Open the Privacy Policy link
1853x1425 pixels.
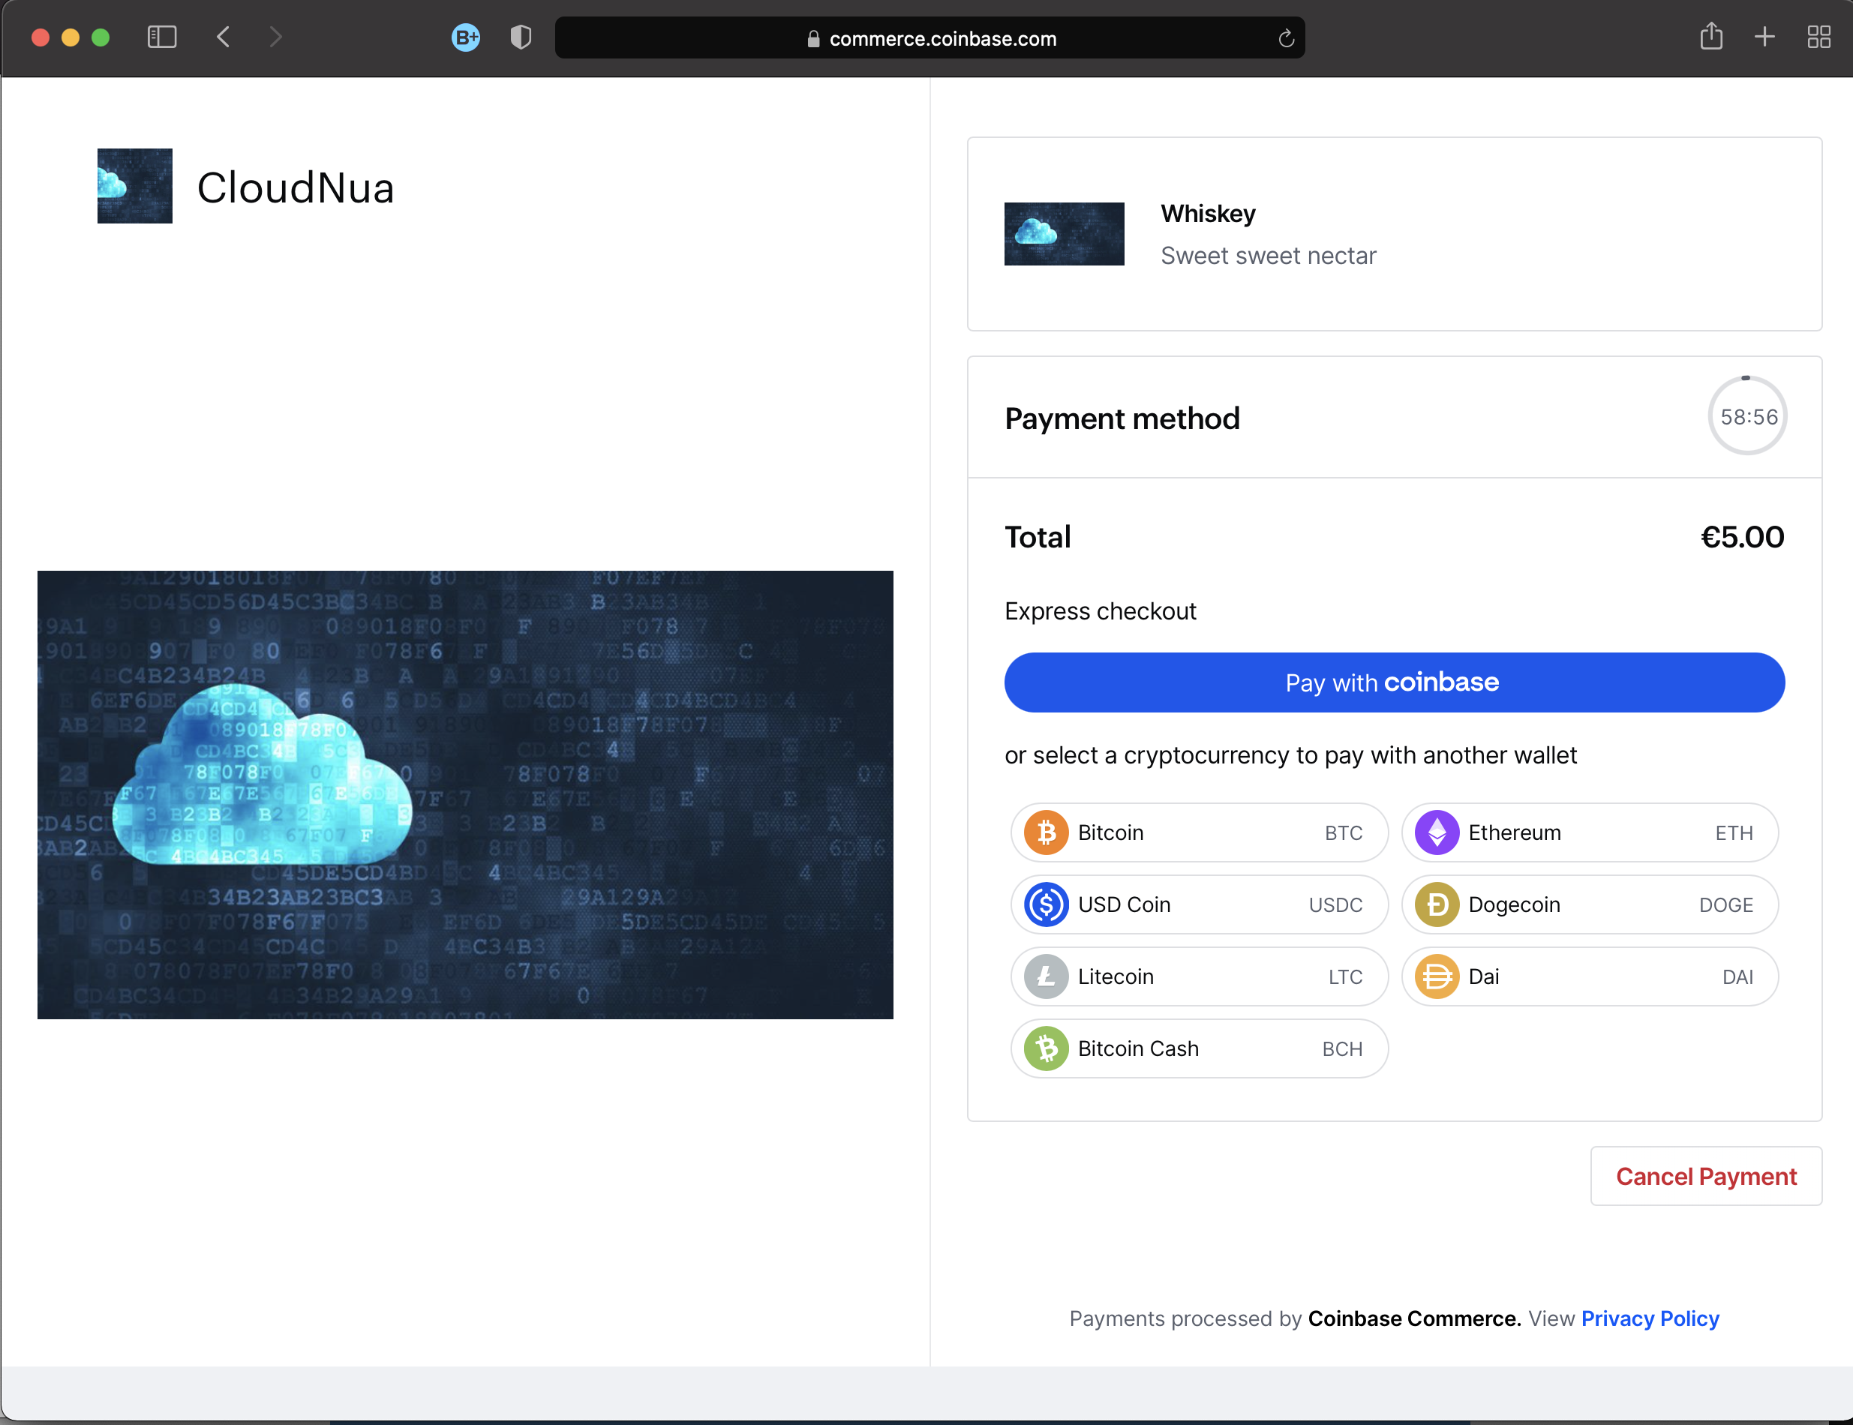click(x=1650, y=1318)
